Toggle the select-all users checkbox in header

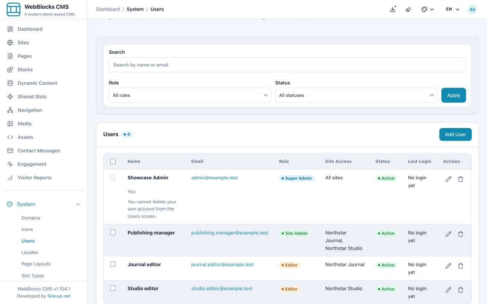[x=113, y=161]
